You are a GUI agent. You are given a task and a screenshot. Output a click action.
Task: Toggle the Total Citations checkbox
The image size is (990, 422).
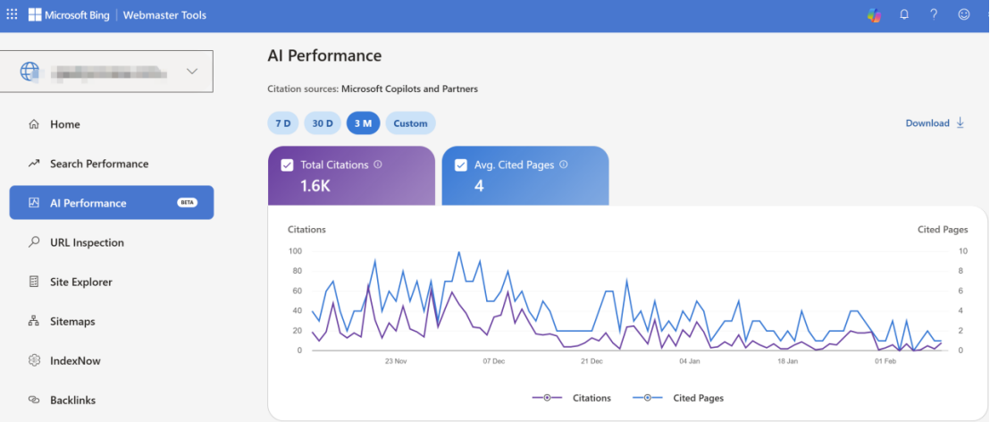click(x=288, y=165)
